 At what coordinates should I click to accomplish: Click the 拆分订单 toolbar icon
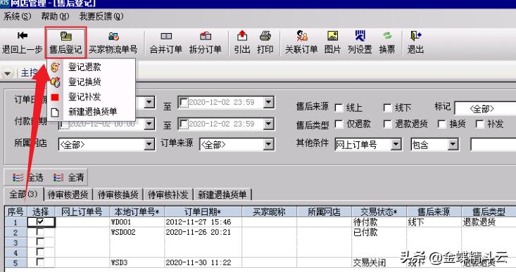pyautogui.click(x=206, y=36)
